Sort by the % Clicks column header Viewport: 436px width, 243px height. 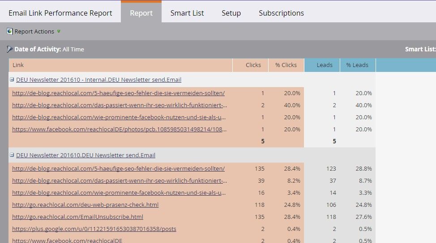[286, 65]
